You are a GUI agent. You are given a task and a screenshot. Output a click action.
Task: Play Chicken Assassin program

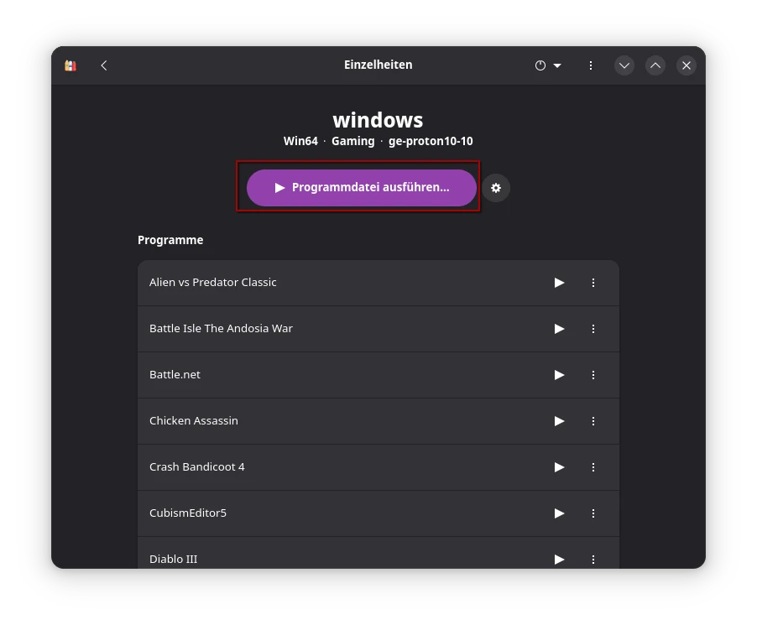(x=559, y=421)
